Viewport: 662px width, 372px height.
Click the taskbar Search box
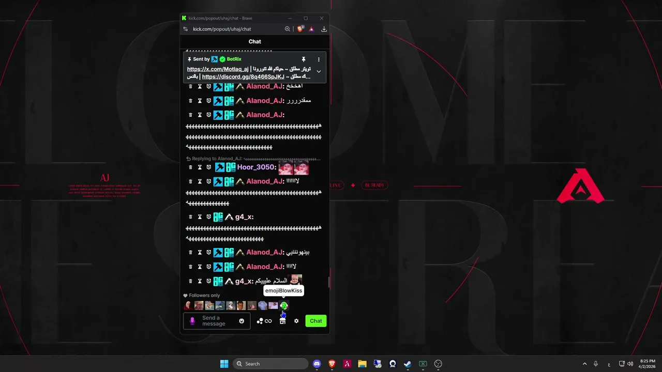[269, 364]
